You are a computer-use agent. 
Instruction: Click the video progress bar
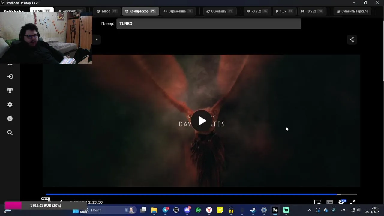click(x=201, y=194)
